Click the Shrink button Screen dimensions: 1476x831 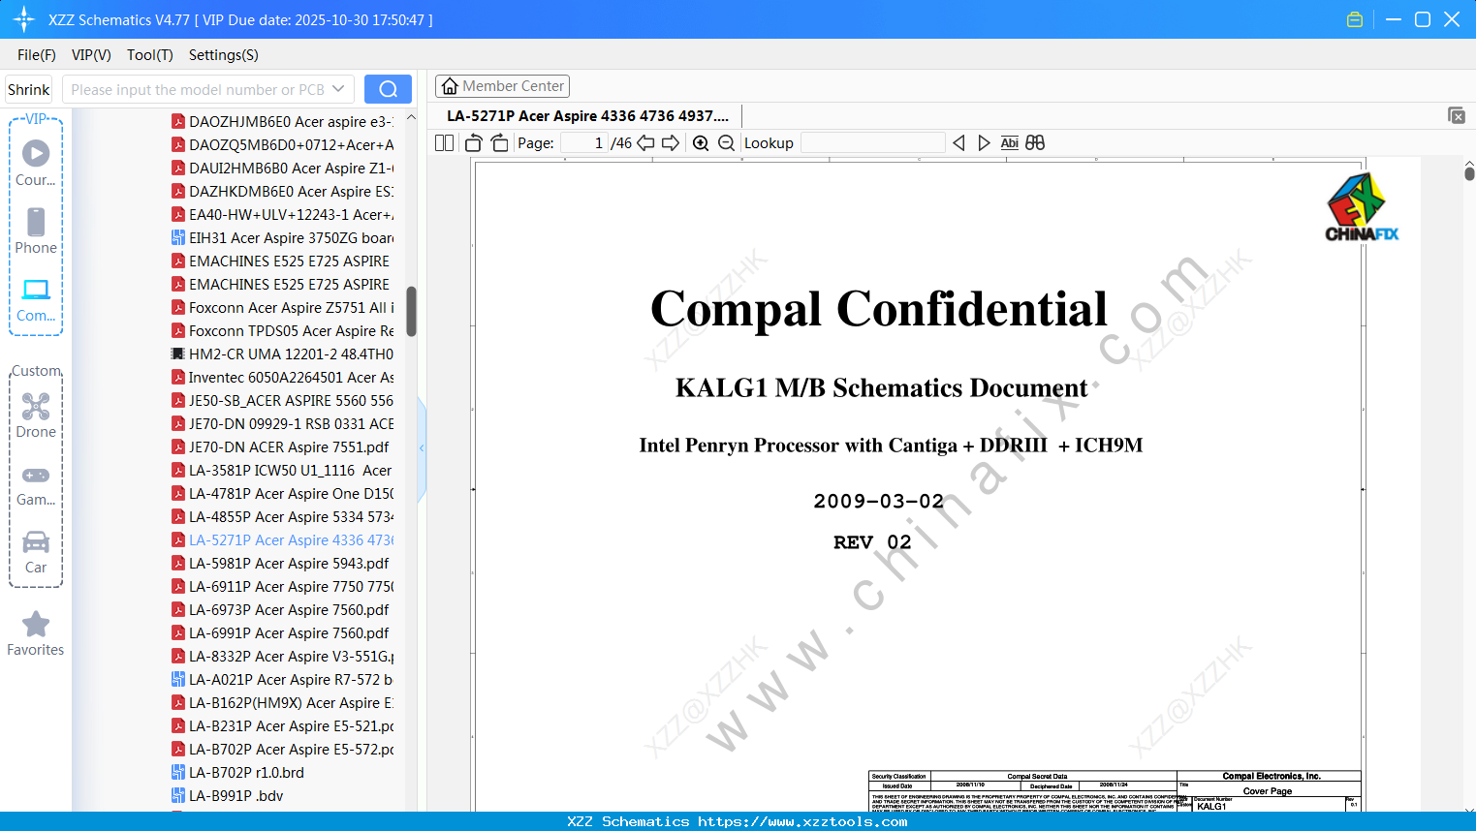click(x=29, y=89)
